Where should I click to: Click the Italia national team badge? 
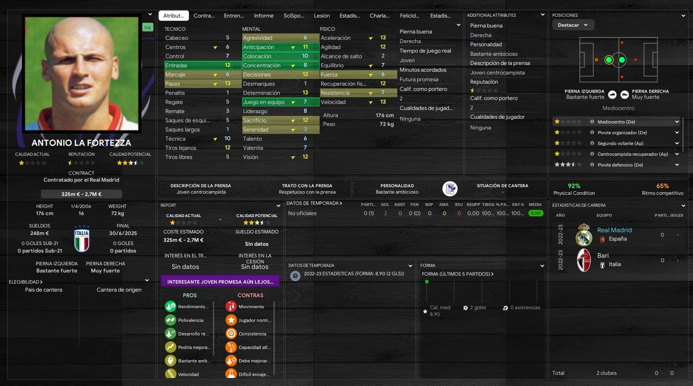[82, 239]
